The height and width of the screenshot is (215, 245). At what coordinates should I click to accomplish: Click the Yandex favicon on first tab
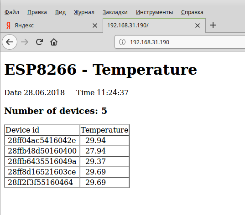(x=8, y=26)
